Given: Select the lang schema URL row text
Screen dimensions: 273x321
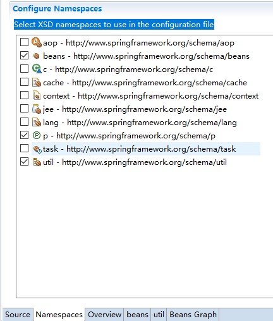Looking at the screenshot, I should (x=140, y=123).
